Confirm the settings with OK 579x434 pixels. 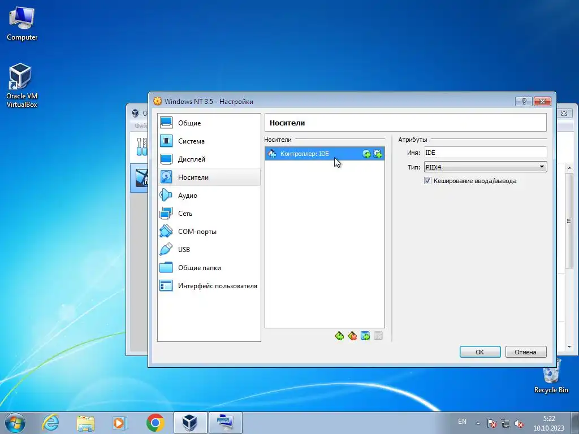pos(480,351)
